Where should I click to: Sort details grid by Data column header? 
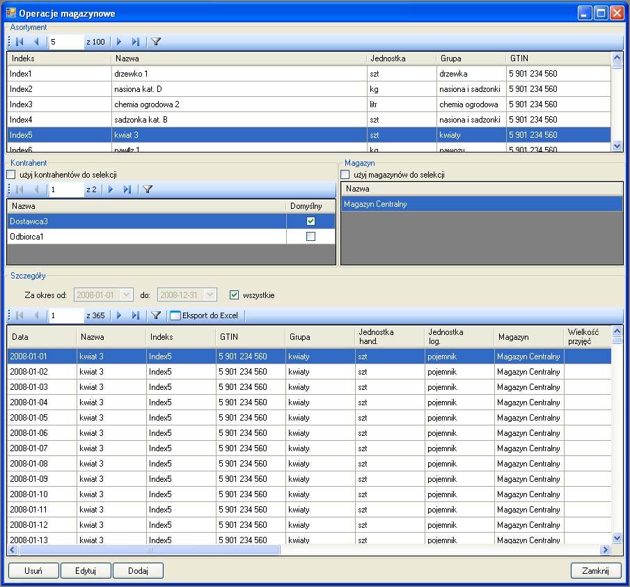pos(42,337)
